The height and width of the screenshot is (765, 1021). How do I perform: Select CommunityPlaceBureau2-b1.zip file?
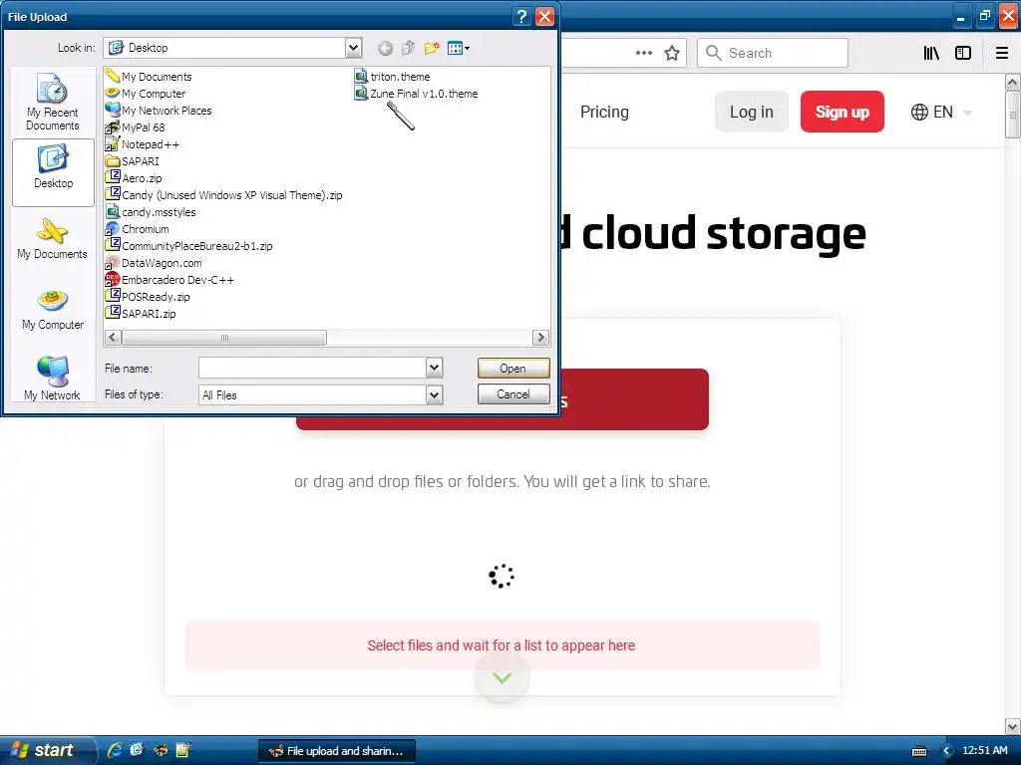pos(189,246)
